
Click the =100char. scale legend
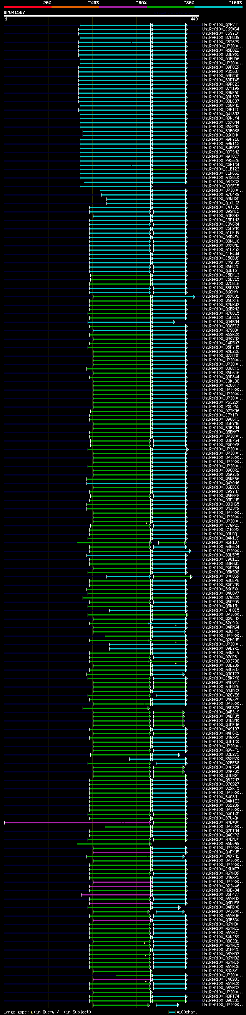pos(183,1012)
